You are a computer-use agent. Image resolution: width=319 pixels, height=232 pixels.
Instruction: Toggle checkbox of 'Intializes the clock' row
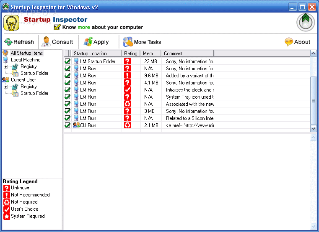(x=67, y=89)
